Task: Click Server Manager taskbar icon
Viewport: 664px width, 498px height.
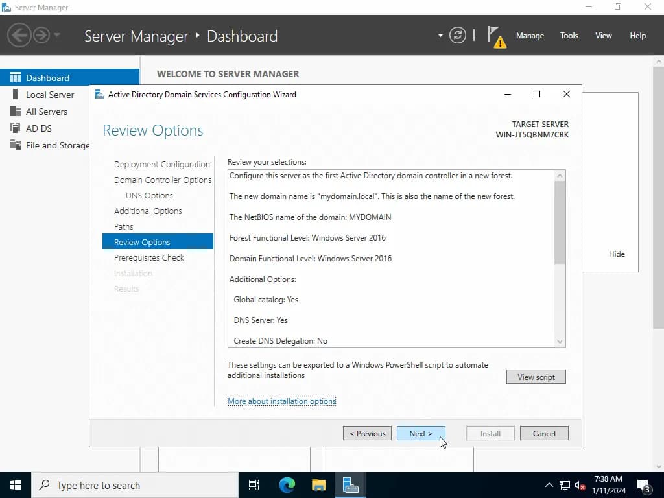Action: [x=351, y=485]
